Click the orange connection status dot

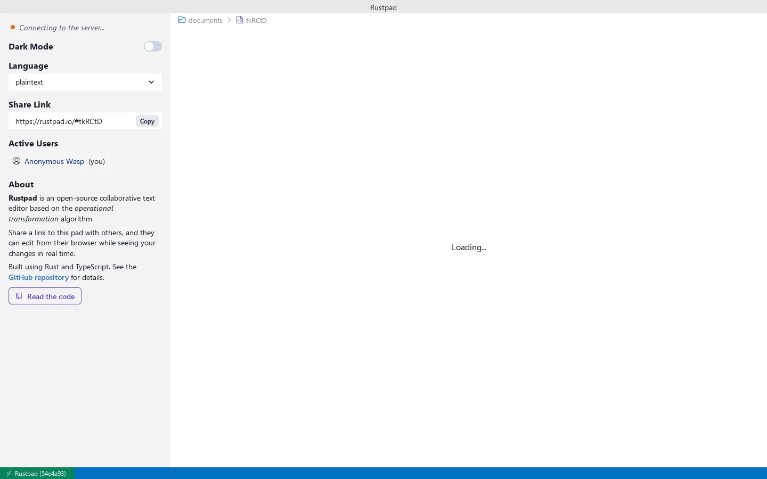(13, 27)
